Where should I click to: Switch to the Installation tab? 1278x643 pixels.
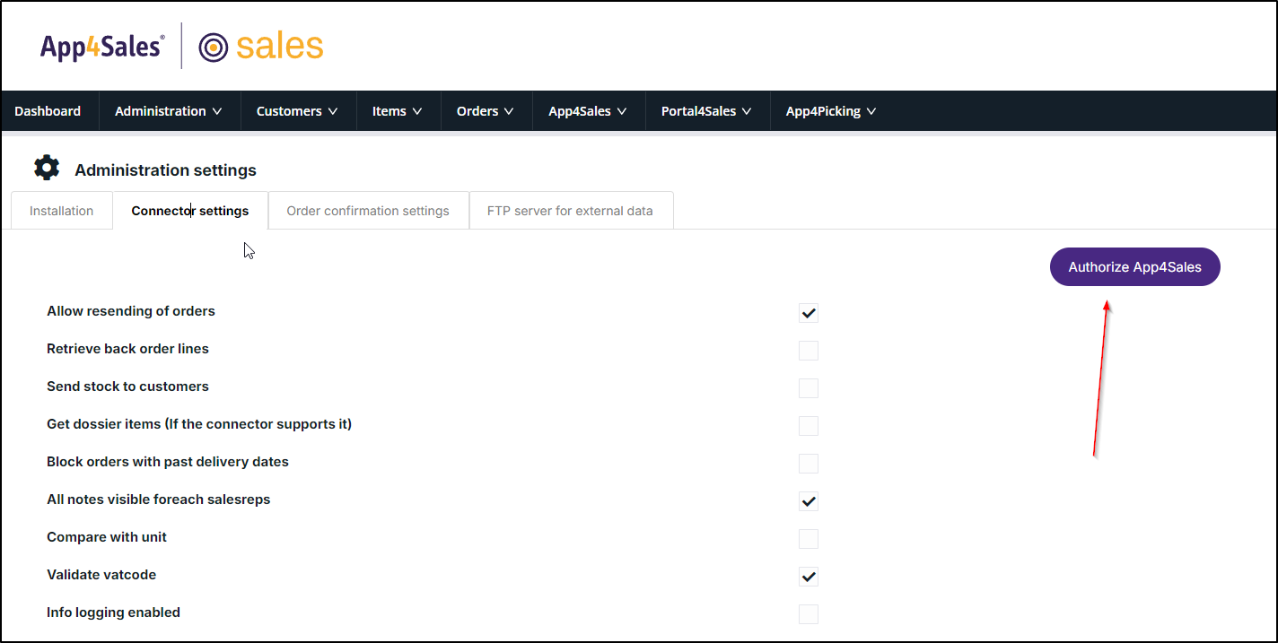coord(62,211)
